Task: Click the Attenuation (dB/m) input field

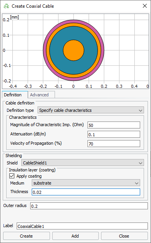Action: pyautogui.click(x=114, y=135)
